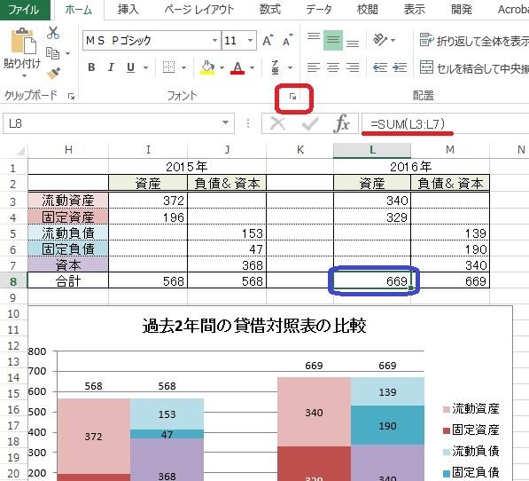Switch to the Developer (開発) tab

462,10
